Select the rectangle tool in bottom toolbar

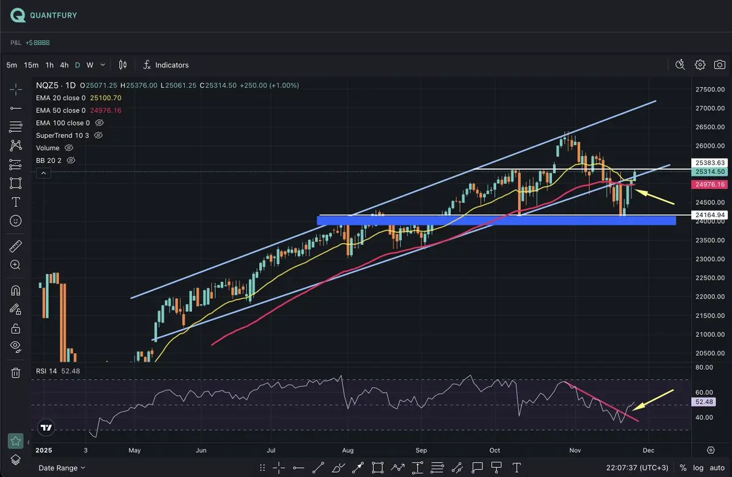[378, 468]
